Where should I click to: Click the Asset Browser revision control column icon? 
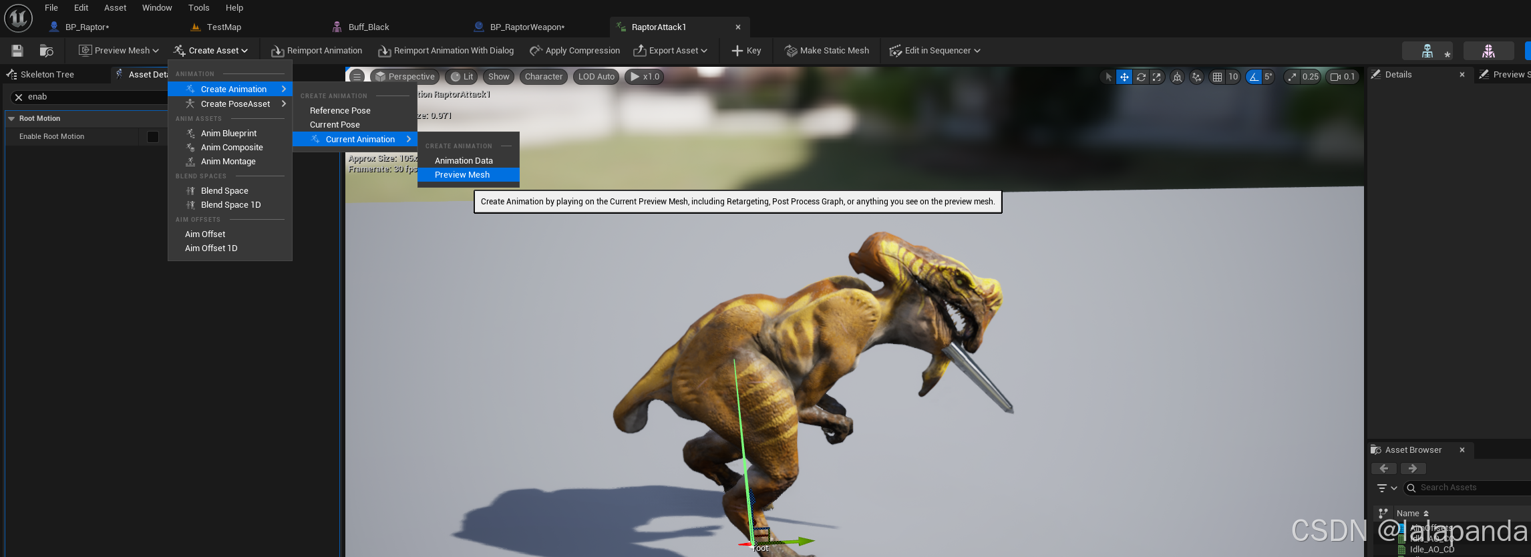click(x=1383, y=513)
